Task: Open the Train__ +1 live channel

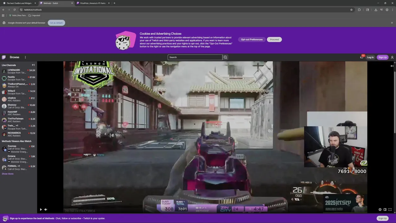Action: point(19,127)
